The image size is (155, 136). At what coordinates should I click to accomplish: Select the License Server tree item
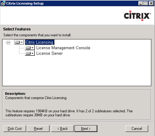(x=49, y=53)
